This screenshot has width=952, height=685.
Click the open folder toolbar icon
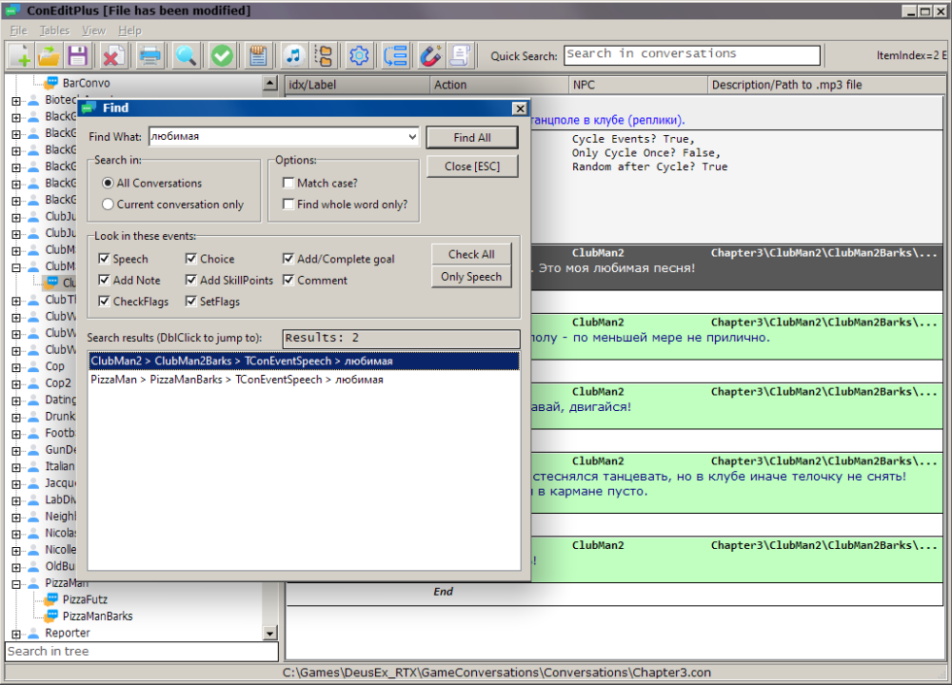[48, 56]
